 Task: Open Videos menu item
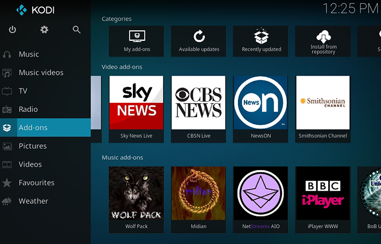pyautogui.click(x=45, y=164)
